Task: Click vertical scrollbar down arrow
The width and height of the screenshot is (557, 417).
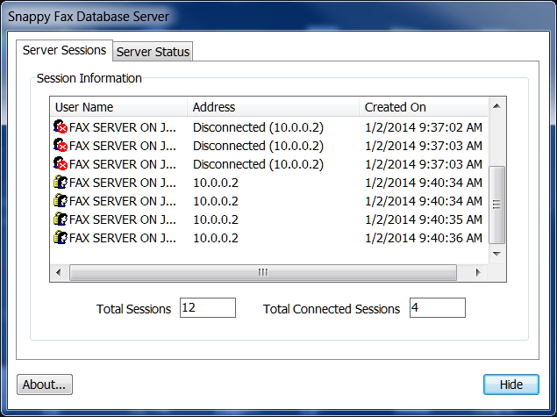Action: (497, 254)
